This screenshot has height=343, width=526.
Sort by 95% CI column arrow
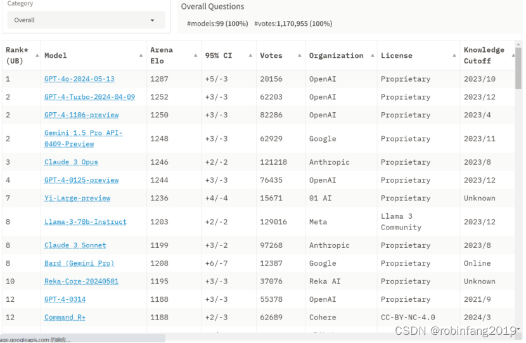point(250,55)
